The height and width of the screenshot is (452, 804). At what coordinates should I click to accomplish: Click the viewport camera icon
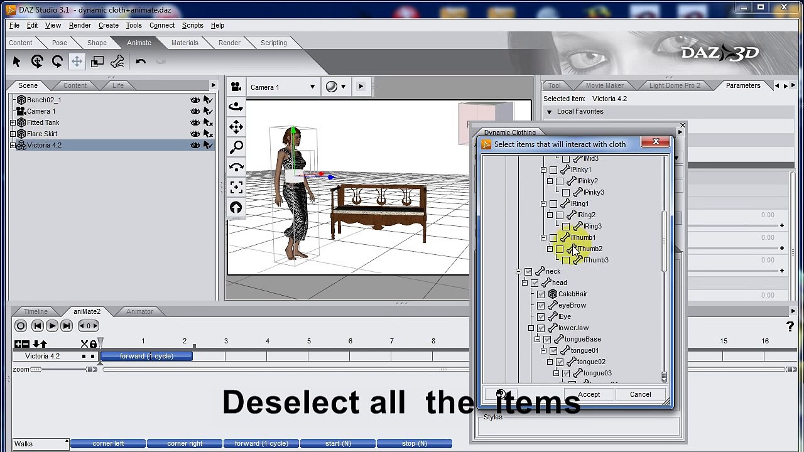(236, 87)
